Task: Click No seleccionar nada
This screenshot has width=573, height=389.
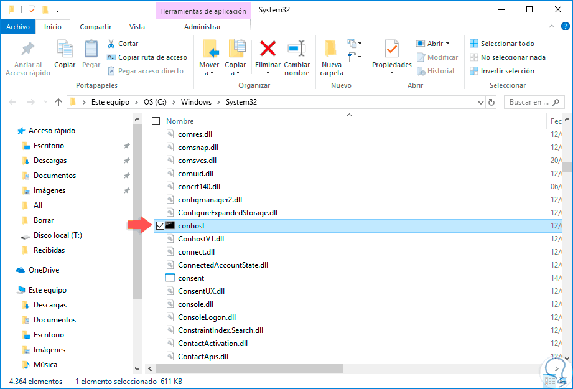Action: coord(508,57)
